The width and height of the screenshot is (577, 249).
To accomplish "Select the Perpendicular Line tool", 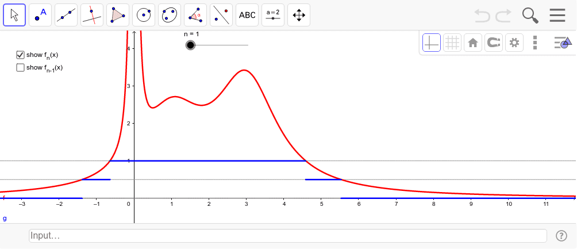I will pos(92,15).
